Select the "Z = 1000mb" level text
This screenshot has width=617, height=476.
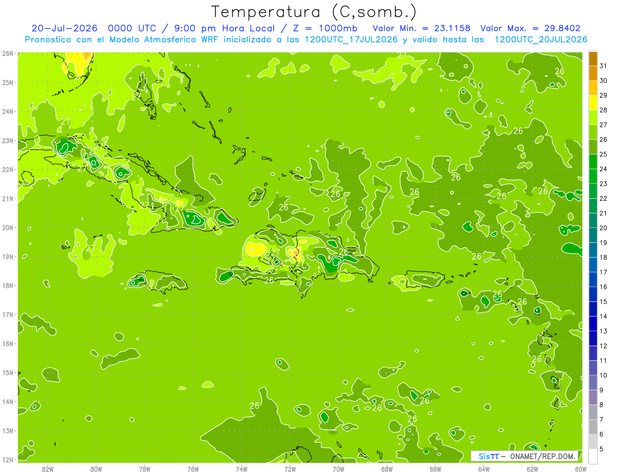pyautogui.click(x=325, y=28)
